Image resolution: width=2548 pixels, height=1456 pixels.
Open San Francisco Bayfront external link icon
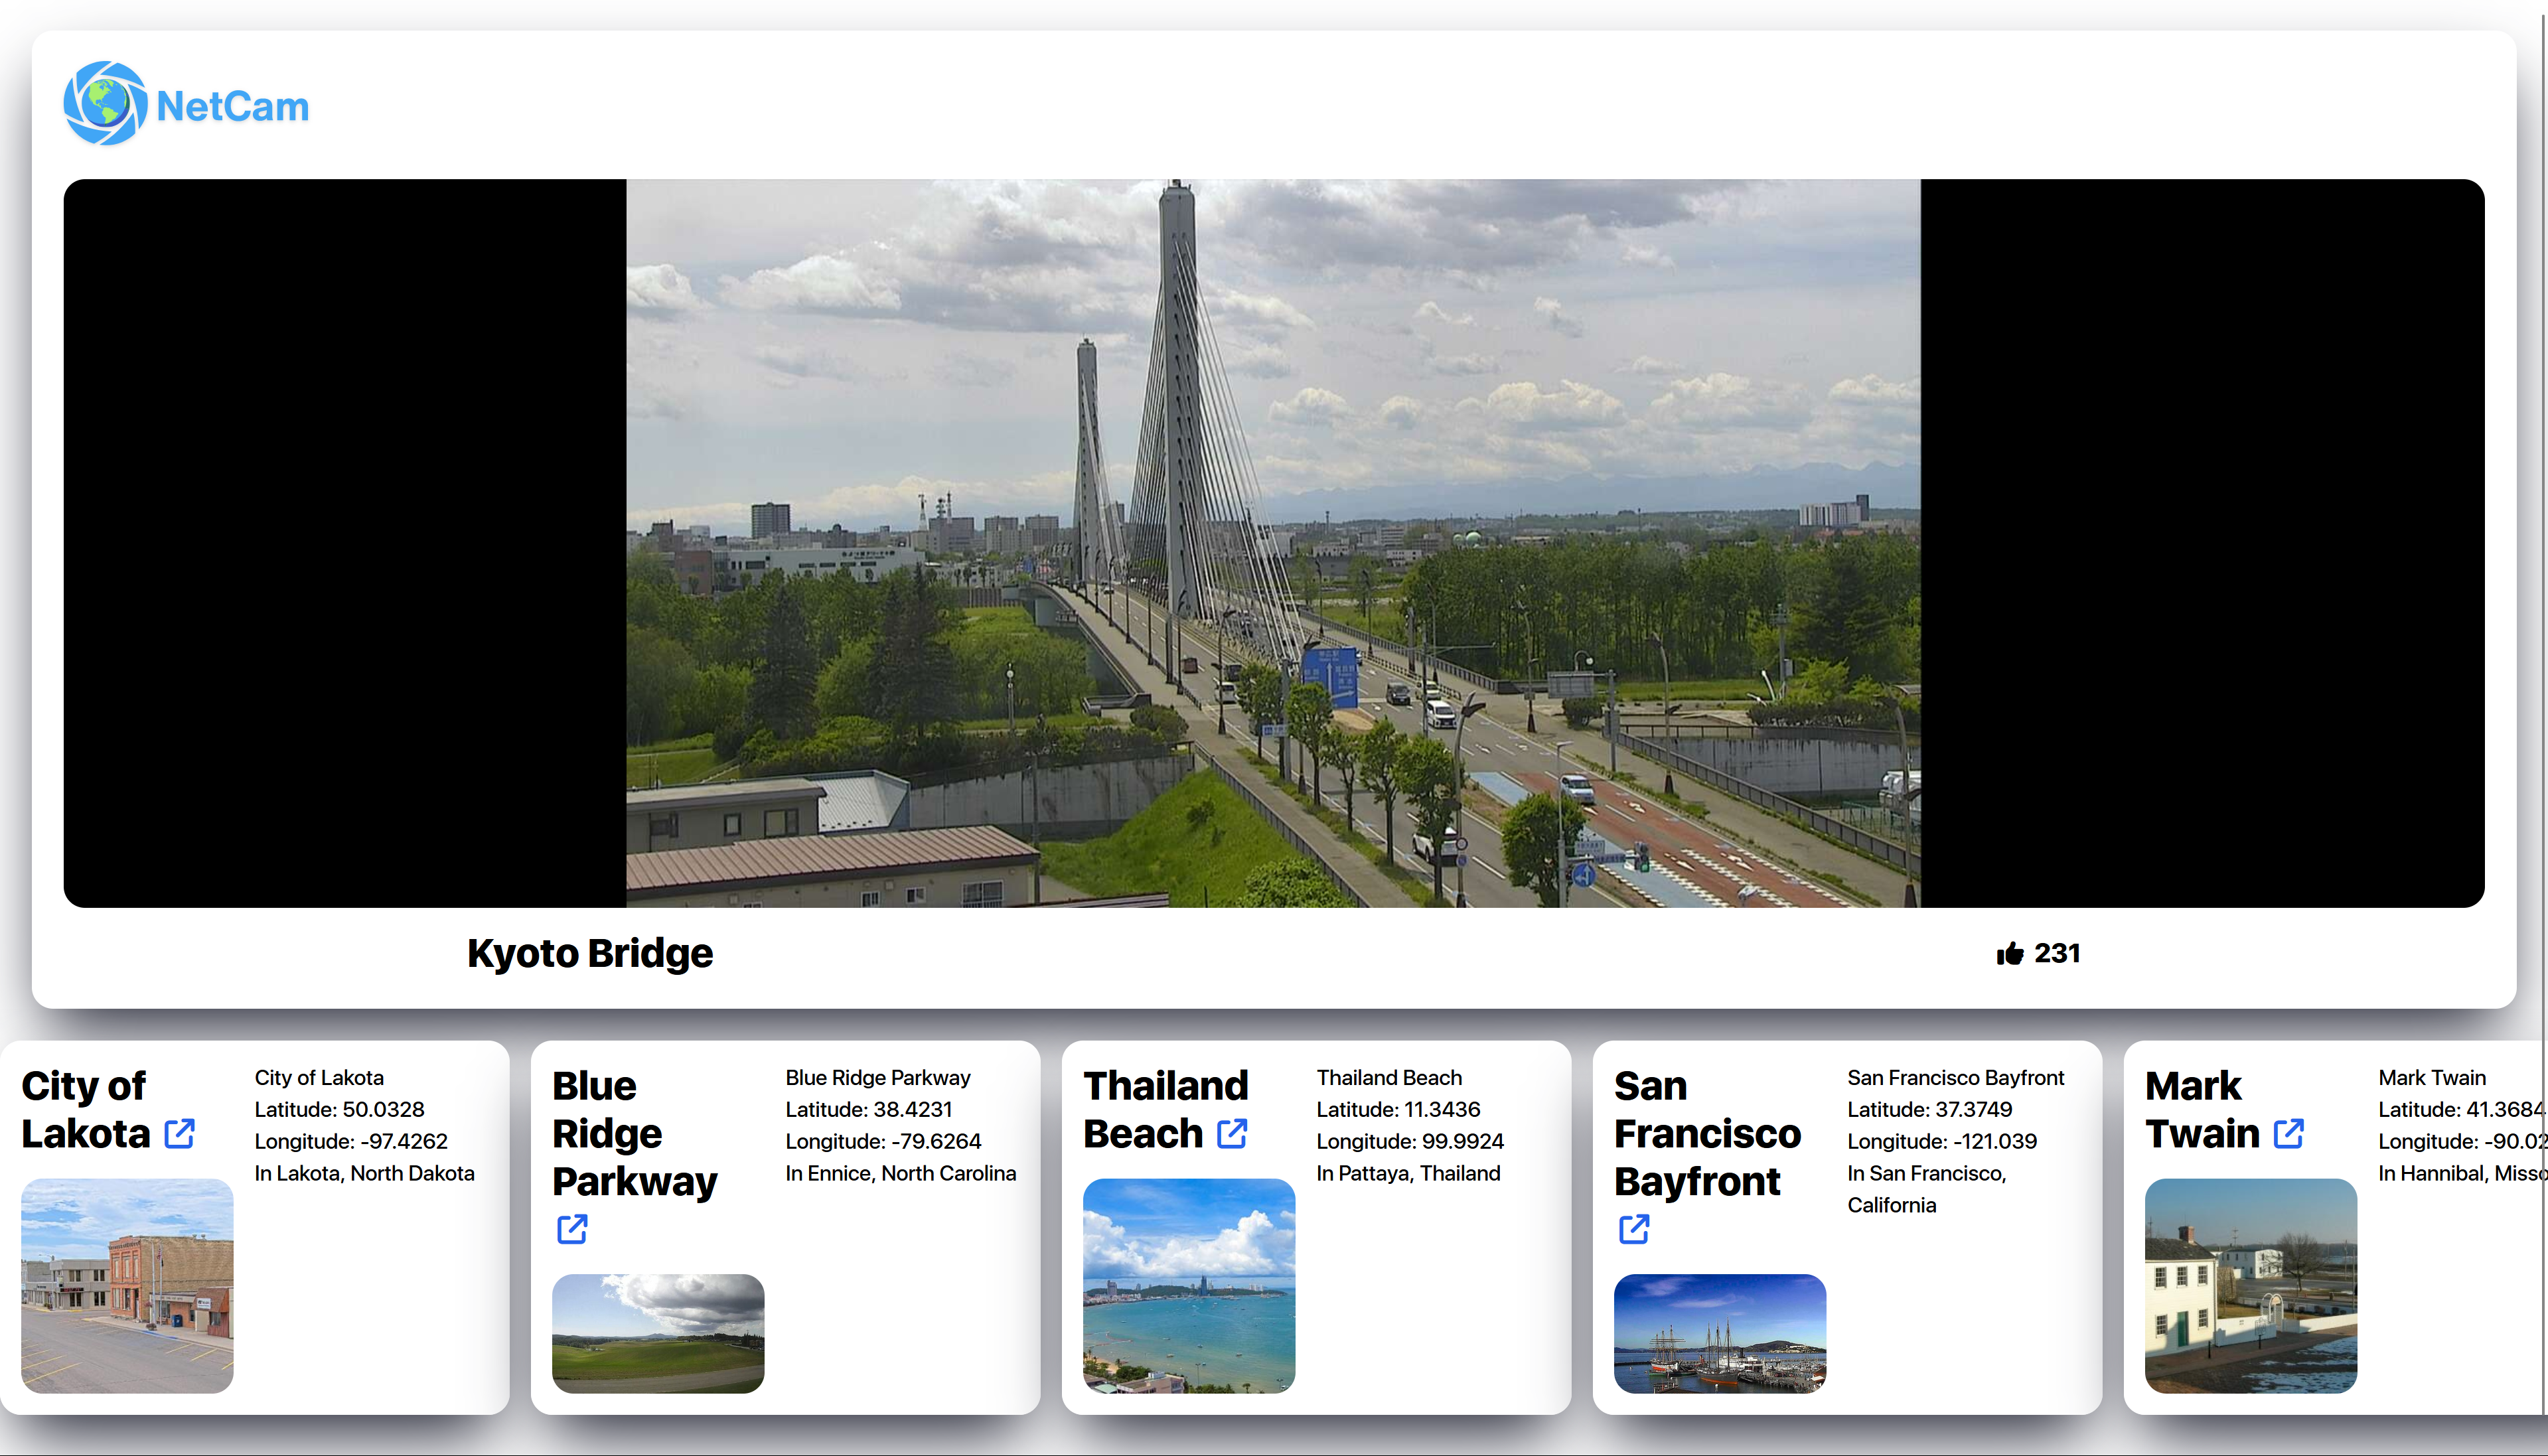click(1634, 1229)
